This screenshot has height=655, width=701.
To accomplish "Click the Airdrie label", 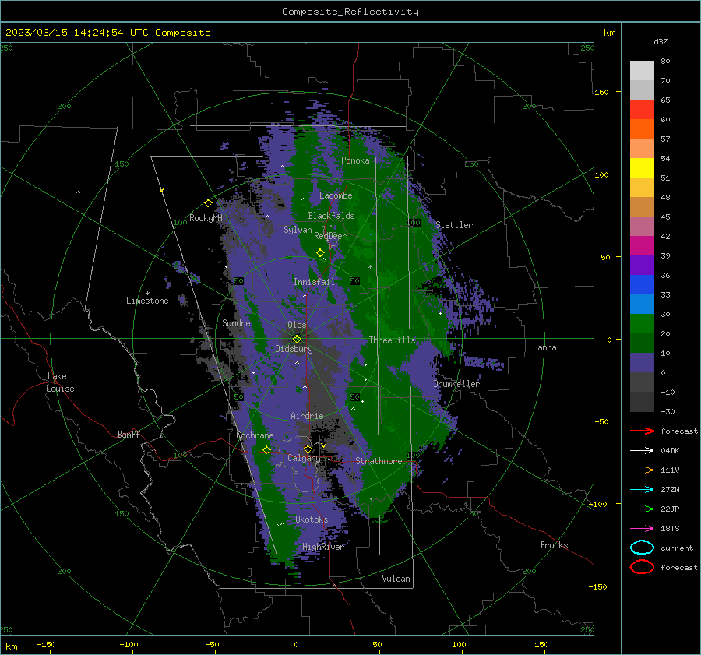I will click(x=307, y=416).
